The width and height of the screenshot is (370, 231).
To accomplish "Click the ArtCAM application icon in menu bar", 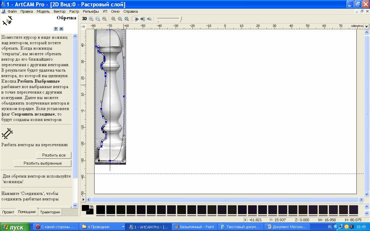I will click(3, 11).
